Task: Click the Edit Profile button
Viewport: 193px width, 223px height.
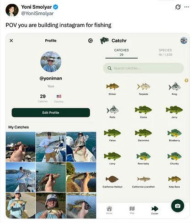Action: tap(51, 112)
